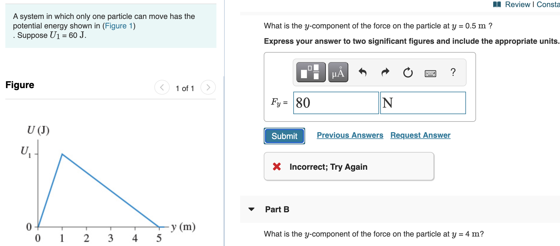This screenshot has width=560, height=246.
Task: Go to the previous figure
Action: 161,87
